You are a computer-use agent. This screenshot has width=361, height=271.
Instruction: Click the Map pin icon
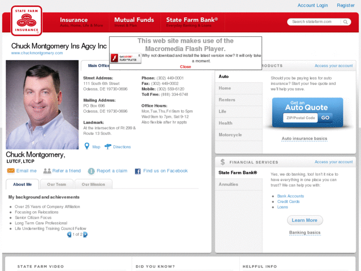click(87, 146)
